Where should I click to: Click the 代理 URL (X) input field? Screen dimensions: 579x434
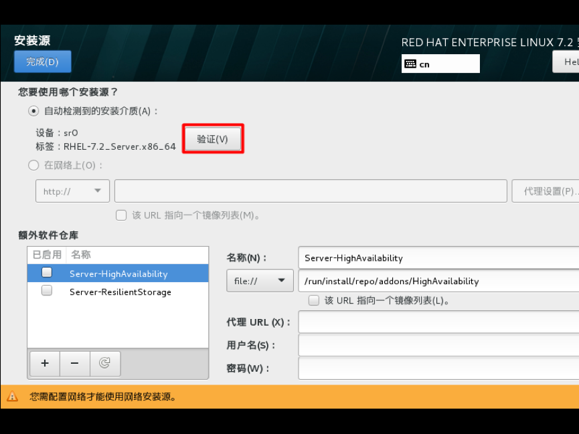click(438, 322)
